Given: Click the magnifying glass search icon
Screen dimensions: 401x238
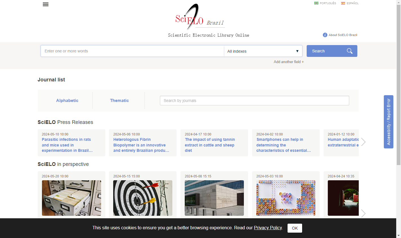Looking at the screenshot, I should coord(350,51).
